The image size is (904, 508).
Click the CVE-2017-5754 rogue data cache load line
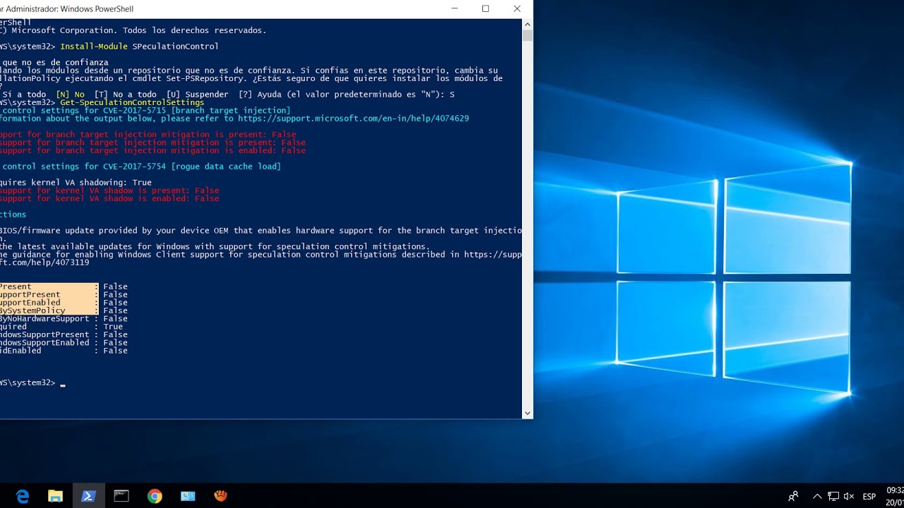141,167
